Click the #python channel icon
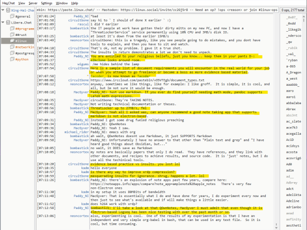This screenshot has width=307, height=230. (x=11, y=60)
